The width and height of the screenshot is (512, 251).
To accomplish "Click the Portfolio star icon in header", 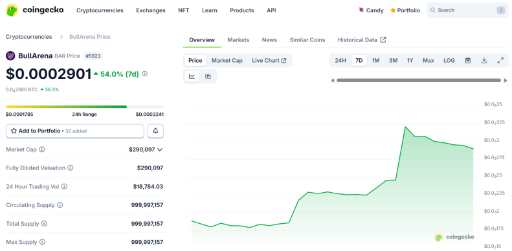I will tap(393, 10).
